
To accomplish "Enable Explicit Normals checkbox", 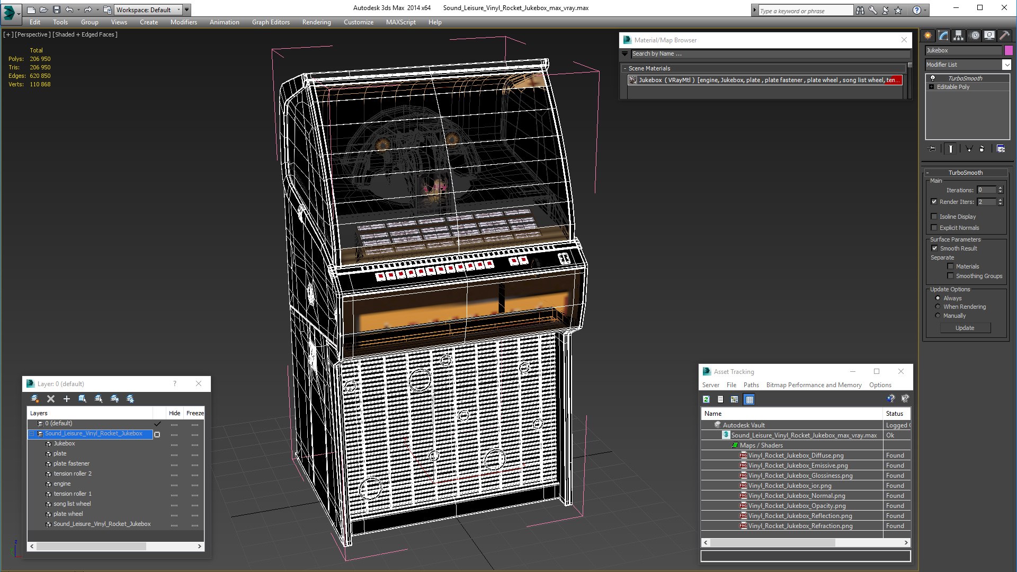I will tap(934, 228).
